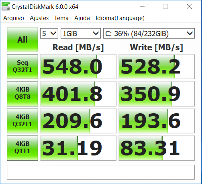Run all benchmarks with the All button
Viewport: 202px width, 184px height.
pyautogui.click(x=22, y=39)
